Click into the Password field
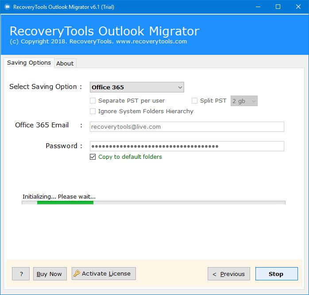Image resolution: width=309 pixels, height=295 pixels. (187, 146)
